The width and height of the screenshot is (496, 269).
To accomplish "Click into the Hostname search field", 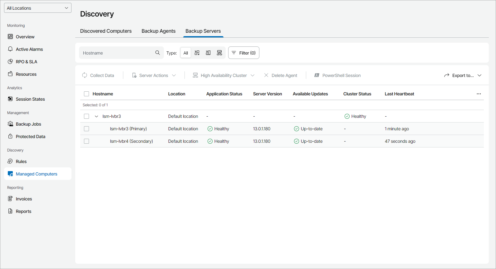I will click(x=117, y=53).
